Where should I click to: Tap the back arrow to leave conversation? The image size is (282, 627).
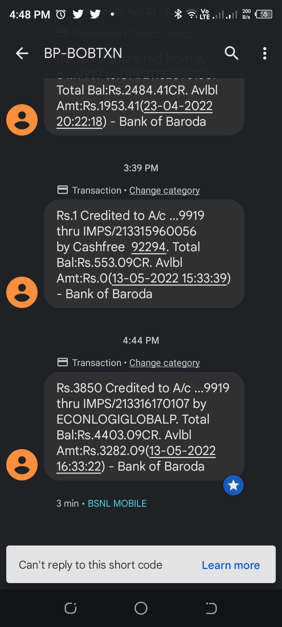(22, 53)
